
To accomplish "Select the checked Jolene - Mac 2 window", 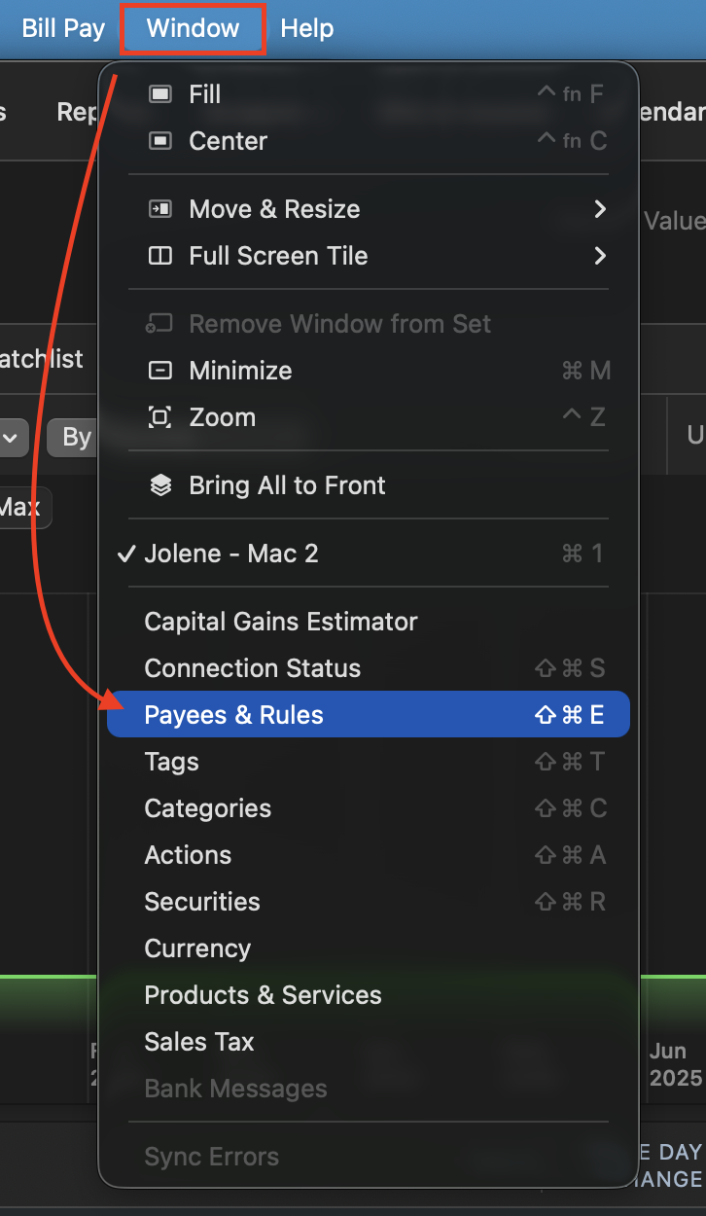I will (231, 554).
